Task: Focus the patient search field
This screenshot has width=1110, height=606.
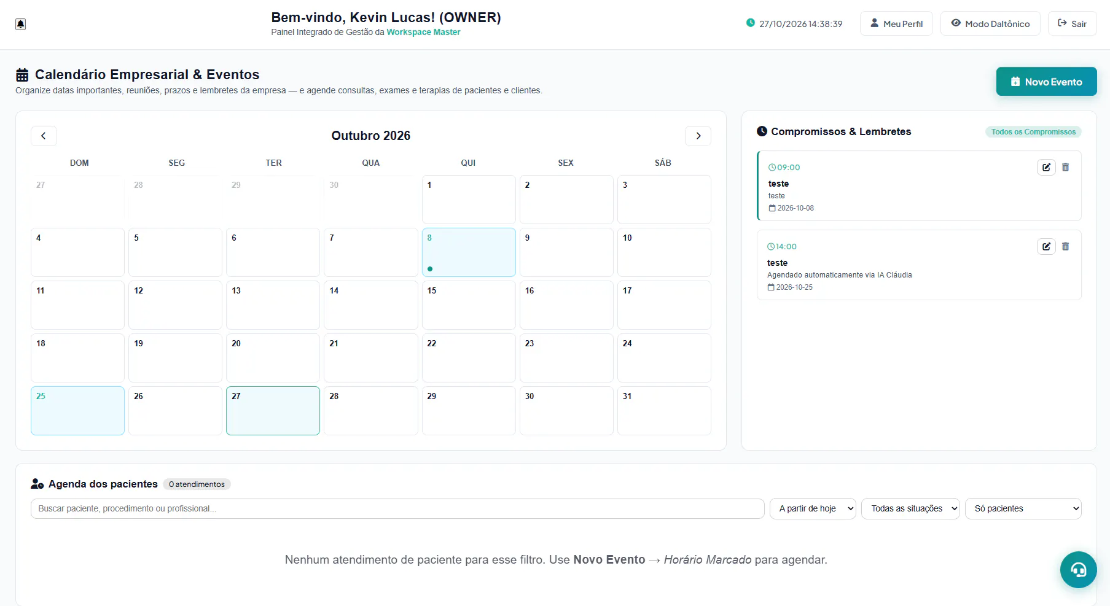Action: [x=397, y=508]
